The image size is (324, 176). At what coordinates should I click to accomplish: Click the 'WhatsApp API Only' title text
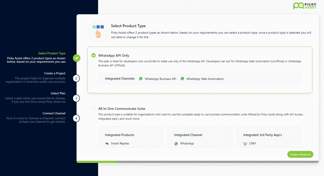click(114, 56)
